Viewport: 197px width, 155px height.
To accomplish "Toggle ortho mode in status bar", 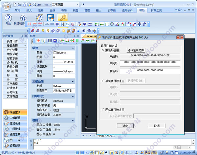I will [x=87, y=152].
